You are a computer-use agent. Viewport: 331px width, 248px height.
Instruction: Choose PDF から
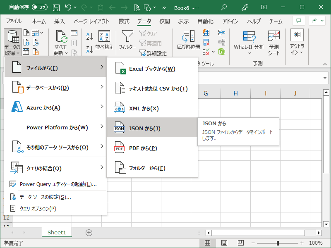click(x=152, y=148)
